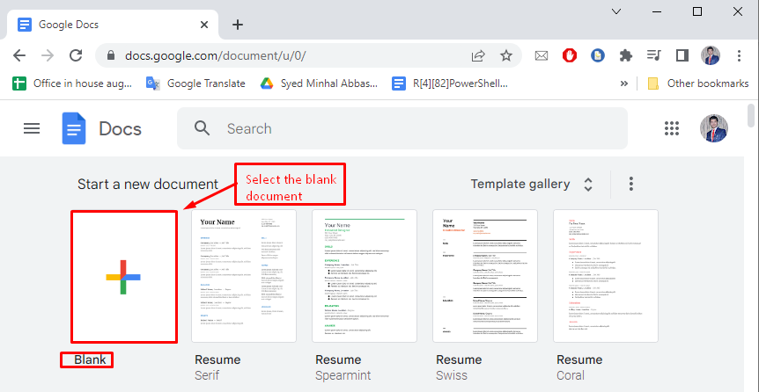Click the Swiss template name text
The height and width of the screenshot is (392, 759).
(x=452, y=375)
